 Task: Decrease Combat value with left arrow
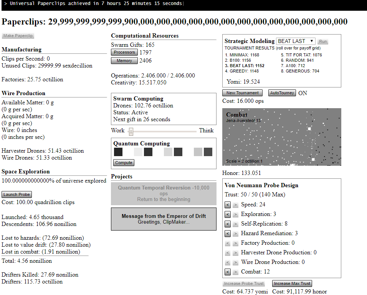point(228,272)
